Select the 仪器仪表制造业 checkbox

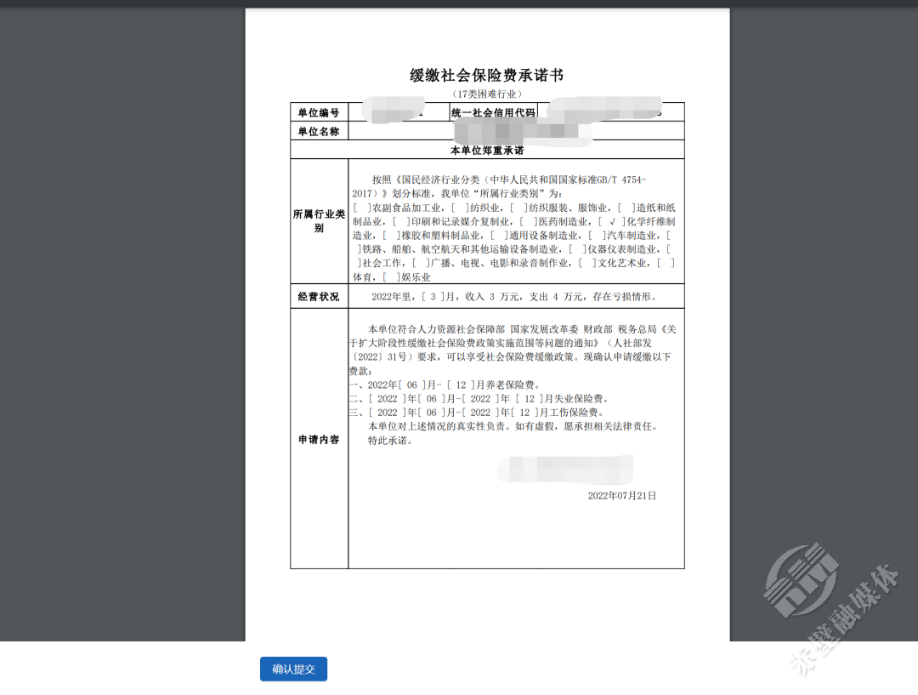click(577, 249)
